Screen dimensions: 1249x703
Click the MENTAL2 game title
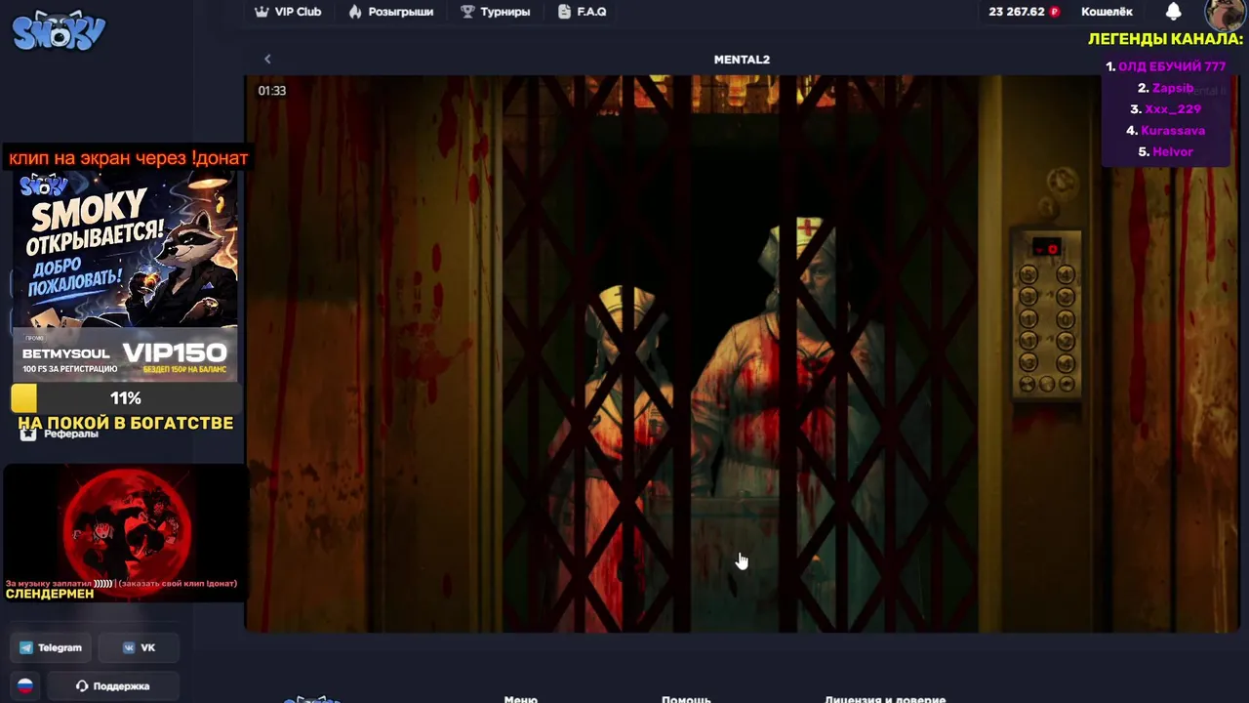click(x=742, y=60)
